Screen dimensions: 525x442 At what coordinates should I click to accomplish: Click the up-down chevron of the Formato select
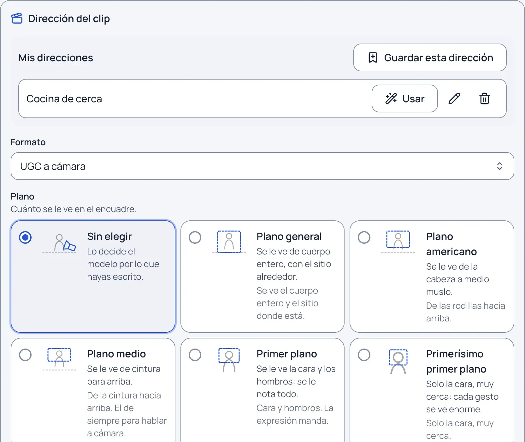click(x=500, y=166)
